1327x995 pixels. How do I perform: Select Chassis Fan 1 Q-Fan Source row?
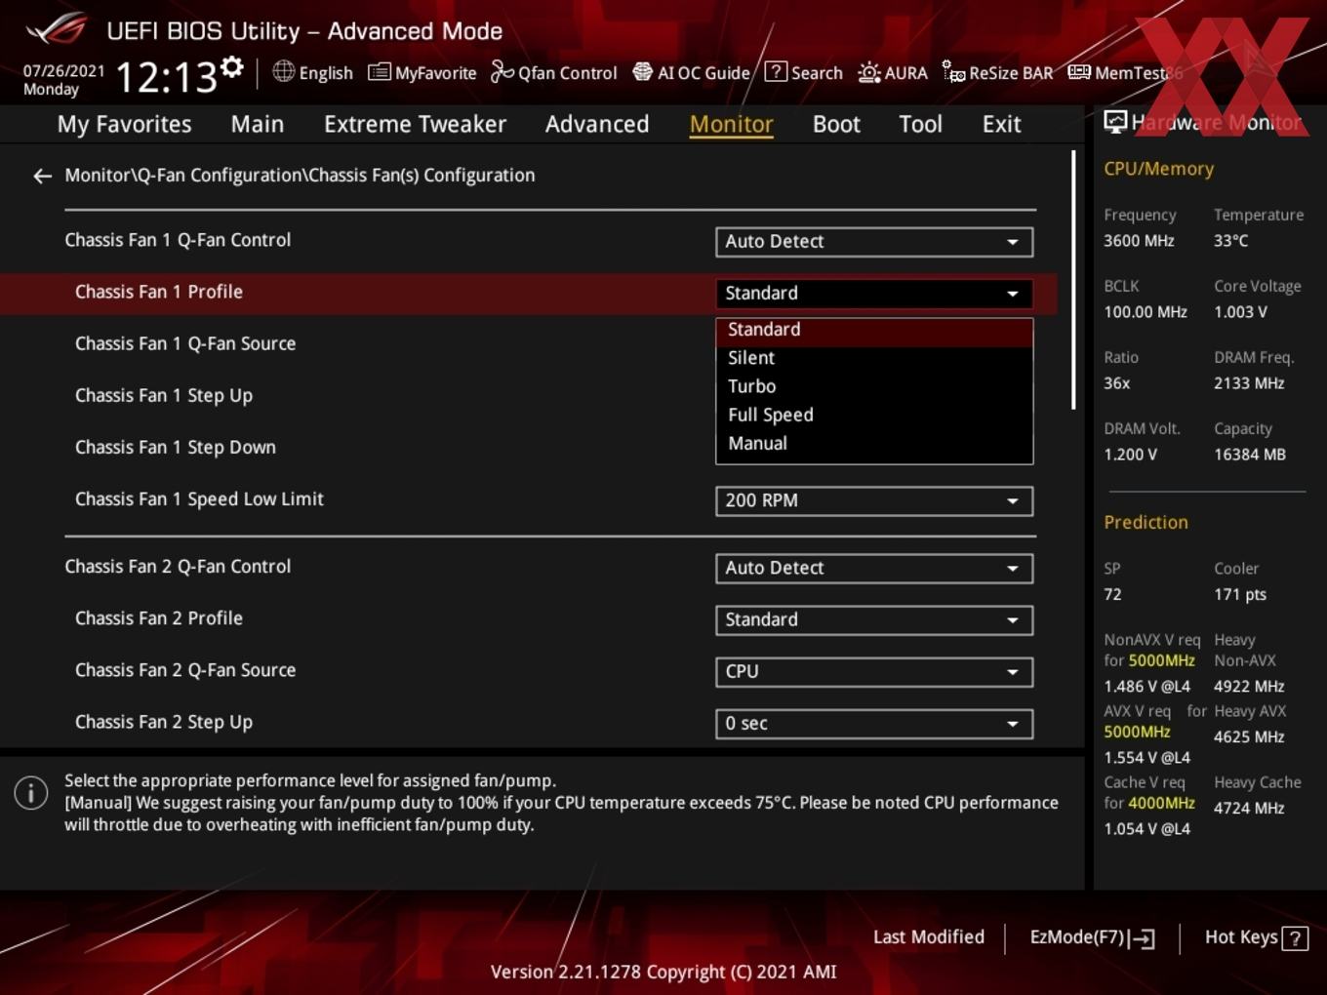(527, 343)
